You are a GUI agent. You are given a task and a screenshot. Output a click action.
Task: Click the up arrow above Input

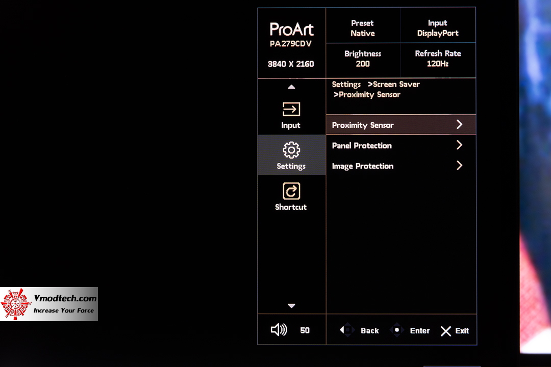291,87
